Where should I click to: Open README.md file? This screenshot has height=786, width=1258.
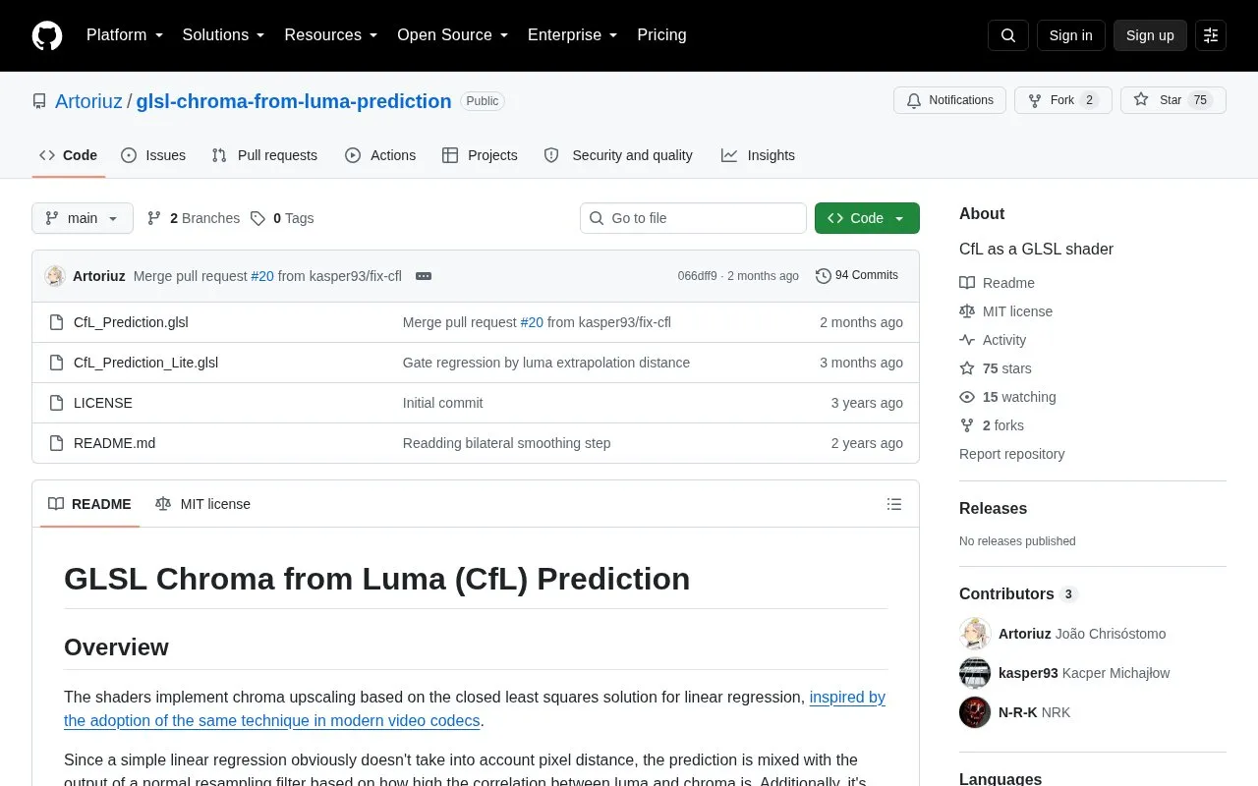pos(114,443)
